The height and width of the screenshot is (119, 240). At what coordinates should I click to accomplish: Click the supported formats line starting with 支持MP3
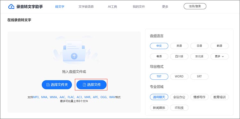[x=74, y=97]
